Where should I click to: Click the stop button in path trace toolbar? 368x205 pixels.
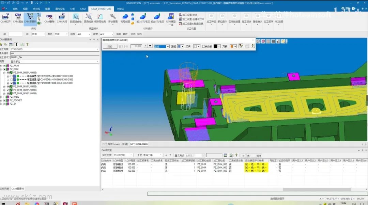pos(150,46)
